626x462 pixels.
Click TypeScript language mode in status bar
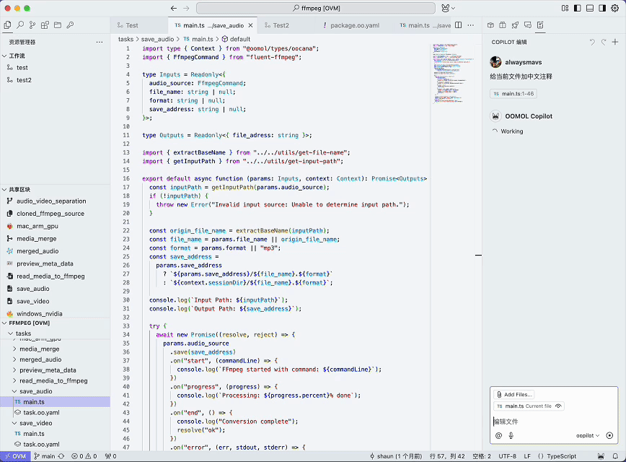(560, 456)
